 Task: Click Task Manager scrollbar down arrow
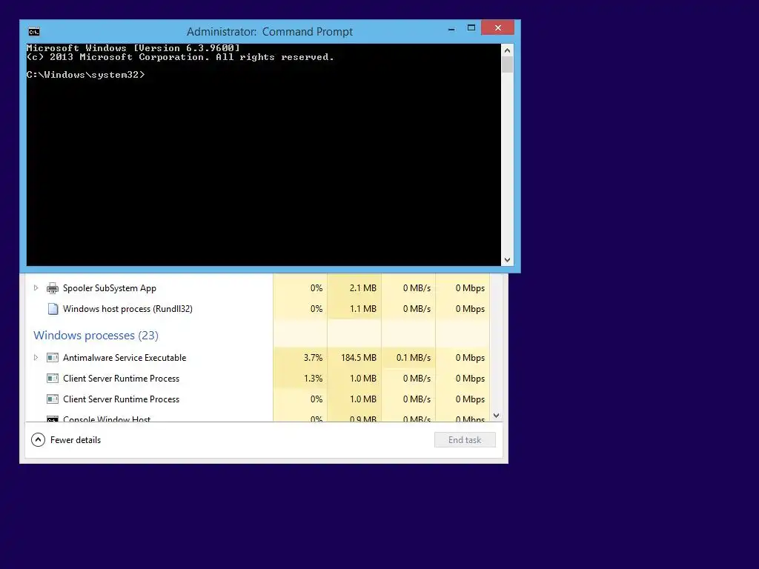point(496,416)
